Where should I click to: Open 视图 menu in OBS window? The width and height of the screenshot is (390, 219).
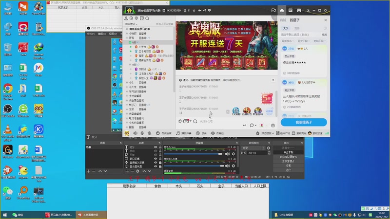click(x=113, y=34)
